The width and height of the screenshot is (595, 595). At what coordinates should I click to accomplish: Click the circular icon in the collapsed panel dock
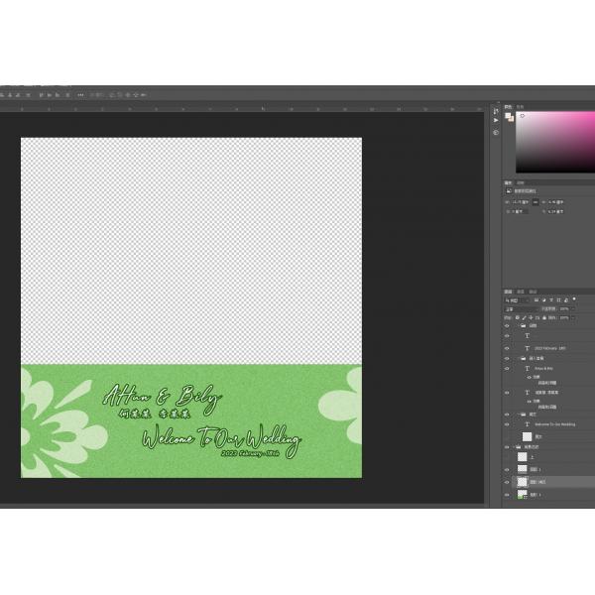(x=496, y=132)
